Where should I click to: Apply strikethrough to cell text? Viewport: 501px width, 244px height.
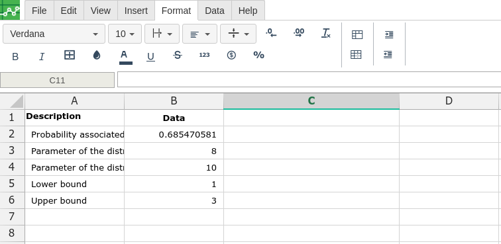178,55
